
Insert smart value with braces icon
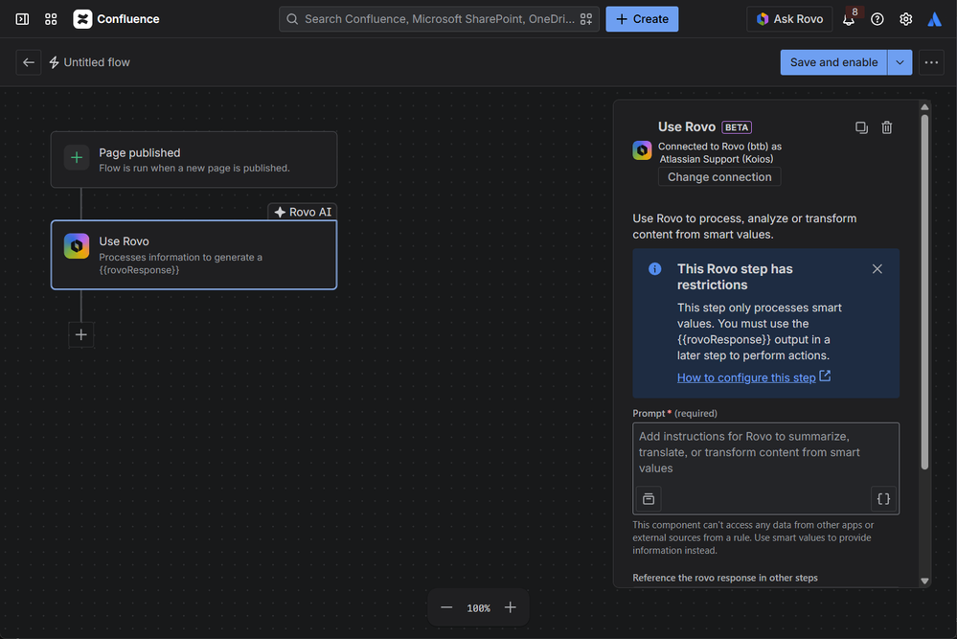click(x=883, y=498)
